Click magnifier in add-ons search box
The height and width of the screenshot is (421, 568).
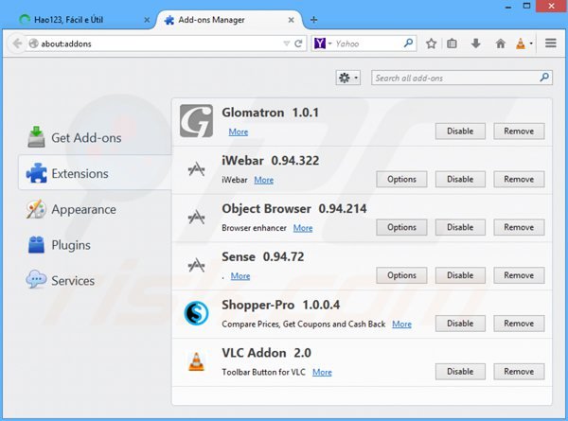(x=544, y=78)
